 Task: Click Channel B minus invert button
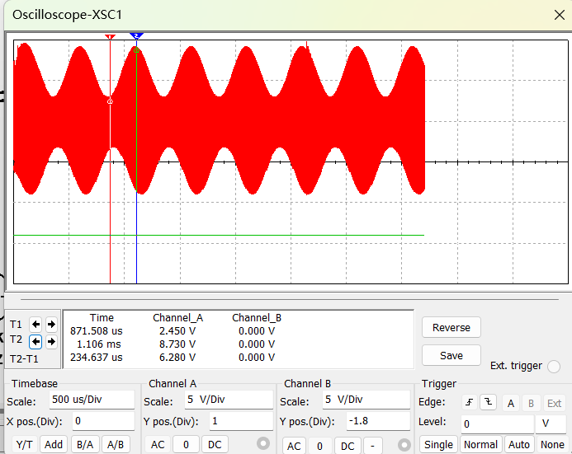pos(372,446)
